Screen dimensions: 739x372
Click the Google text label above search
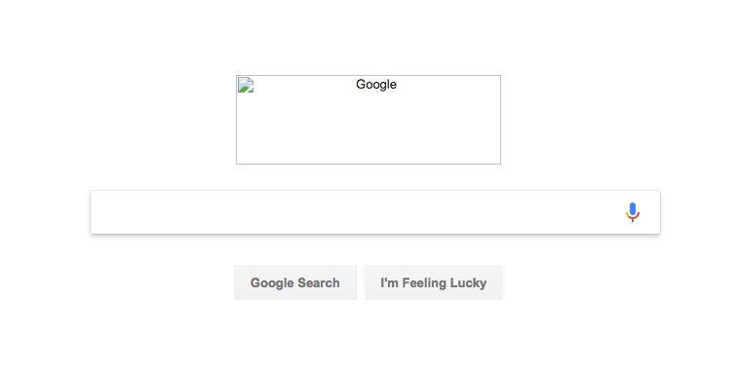click(x=376, y=85)
